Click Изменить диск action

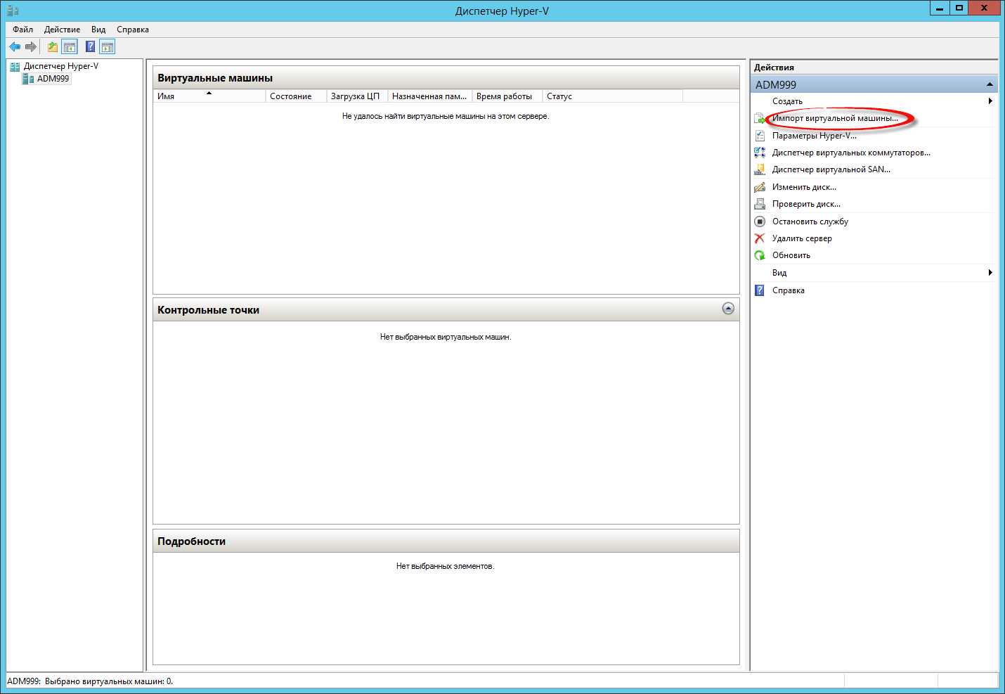click(804, 187)
